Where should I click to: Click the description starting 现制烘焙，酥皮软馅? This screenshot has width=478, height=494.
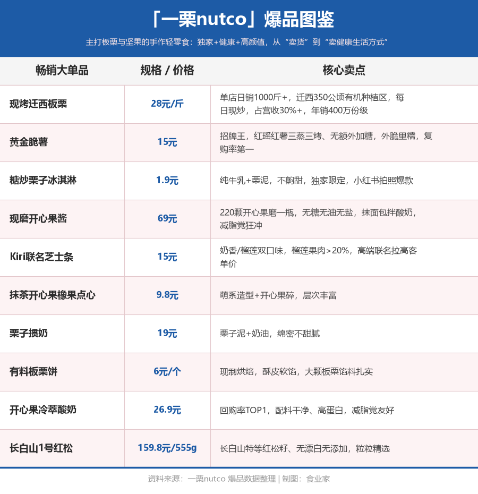click(296, 372)
